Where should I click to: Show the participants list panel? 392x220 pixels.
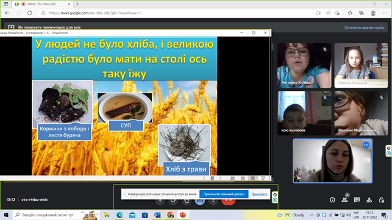[344, 200]
